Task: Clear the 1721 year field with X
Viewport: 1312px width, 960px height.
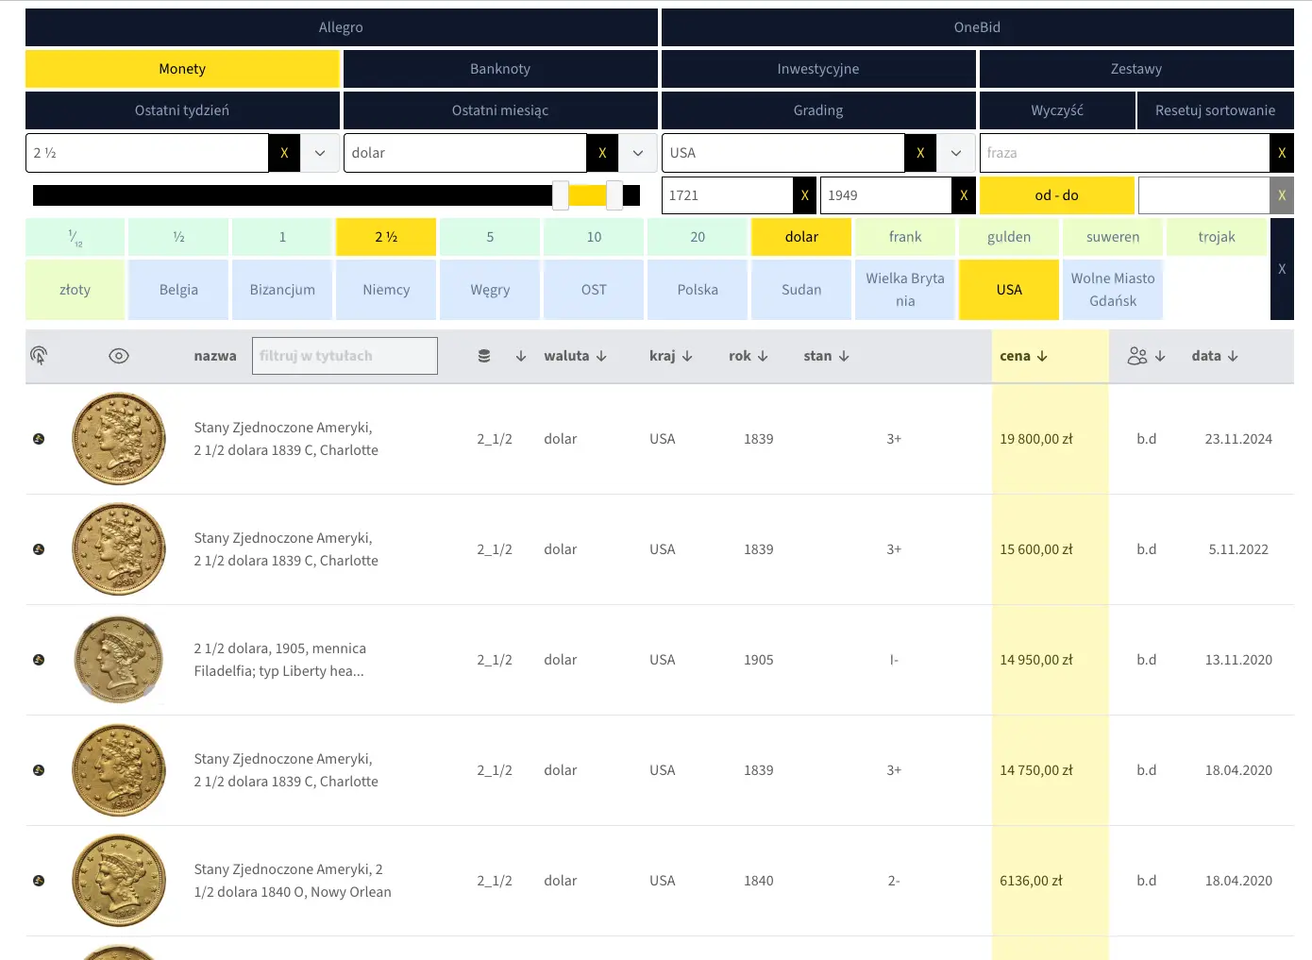Action: 804,195
